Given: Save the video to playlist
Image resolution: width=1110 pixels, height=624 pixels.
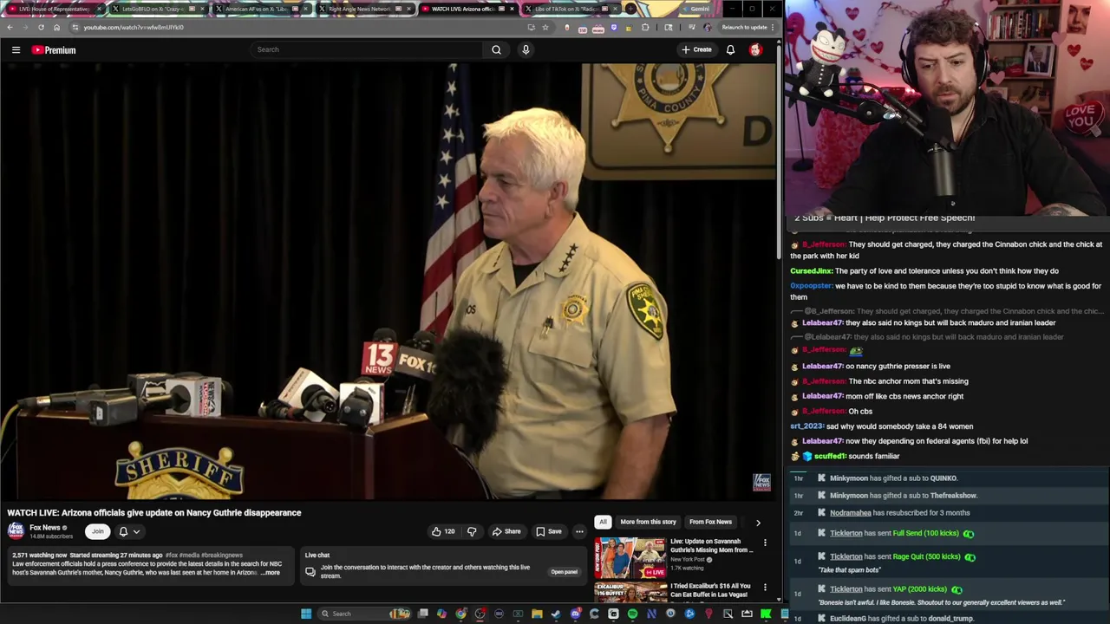Looking at the screenshot, I should [548, 531].
